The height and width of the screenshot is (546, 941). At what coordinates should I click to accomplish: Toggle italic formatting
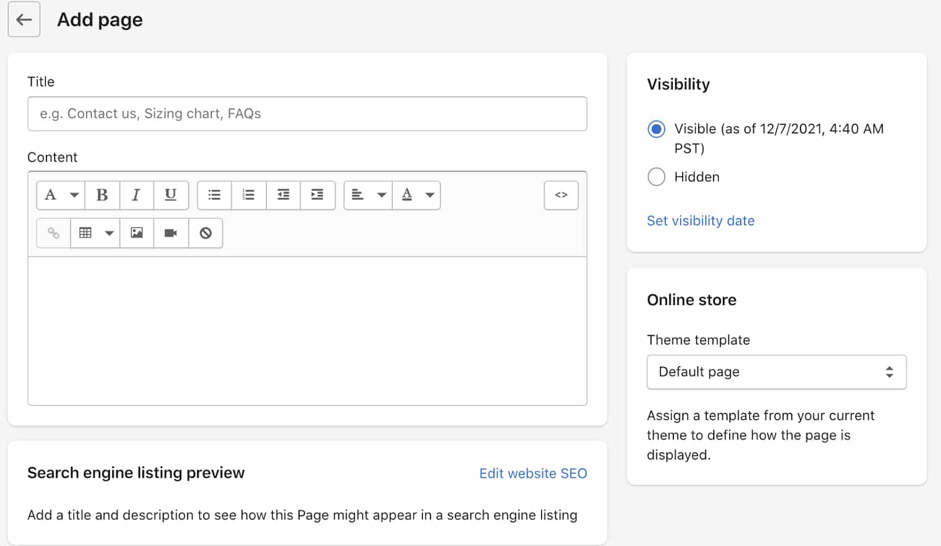click(x=136, y=195)
